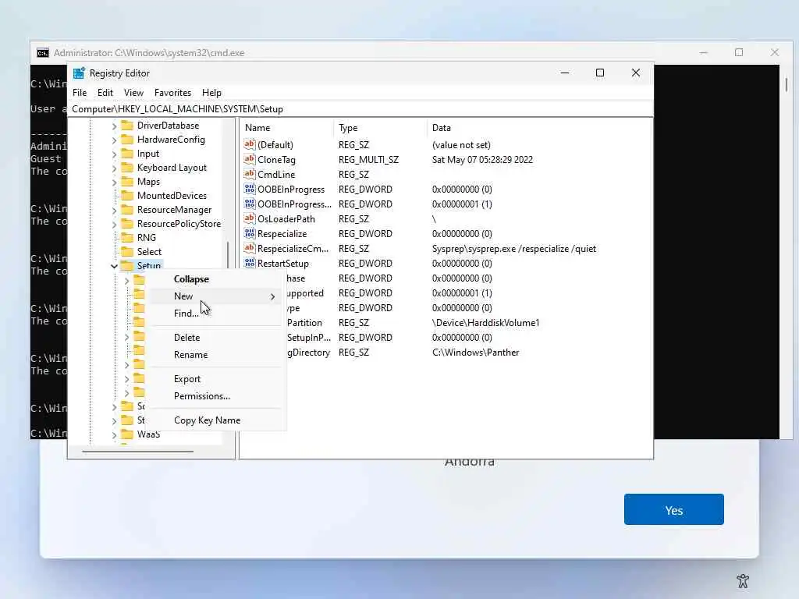Expand the DriverDatabase key
The height and width of the screenshot is (599, 799).
114,126
